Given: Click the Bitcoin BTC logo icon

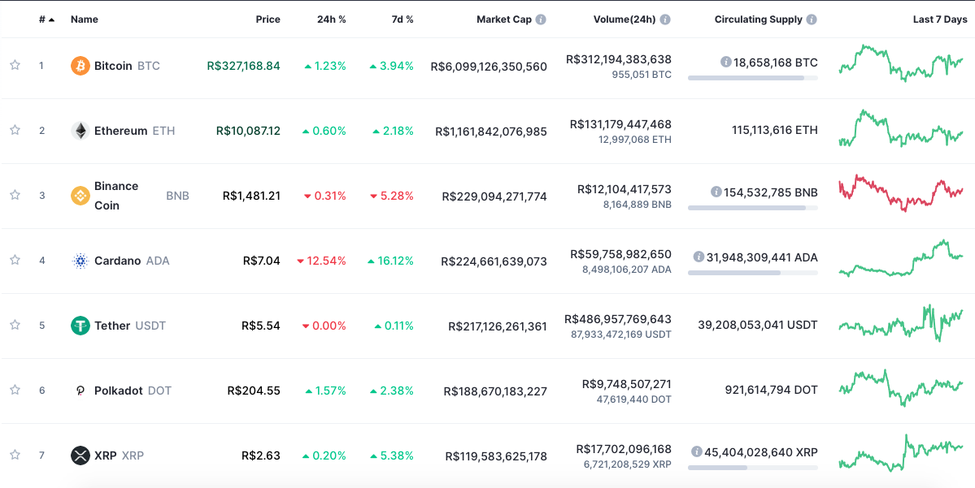Looking at the screenshot, I should tap(79, 67).
